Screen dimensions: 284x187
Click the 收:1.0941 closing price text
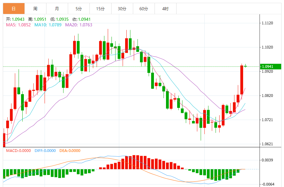tap(81, 19)
